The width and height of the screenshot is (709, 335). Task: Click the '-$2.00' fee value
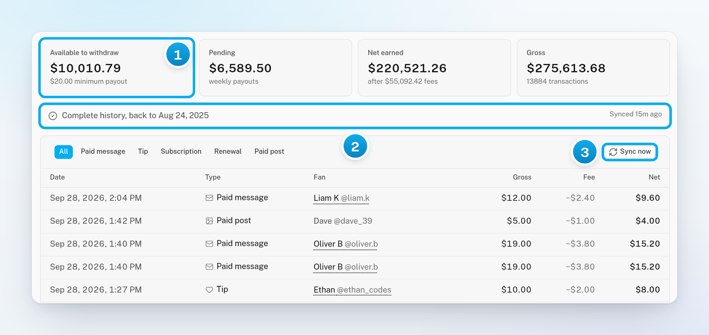pos(580,290)
